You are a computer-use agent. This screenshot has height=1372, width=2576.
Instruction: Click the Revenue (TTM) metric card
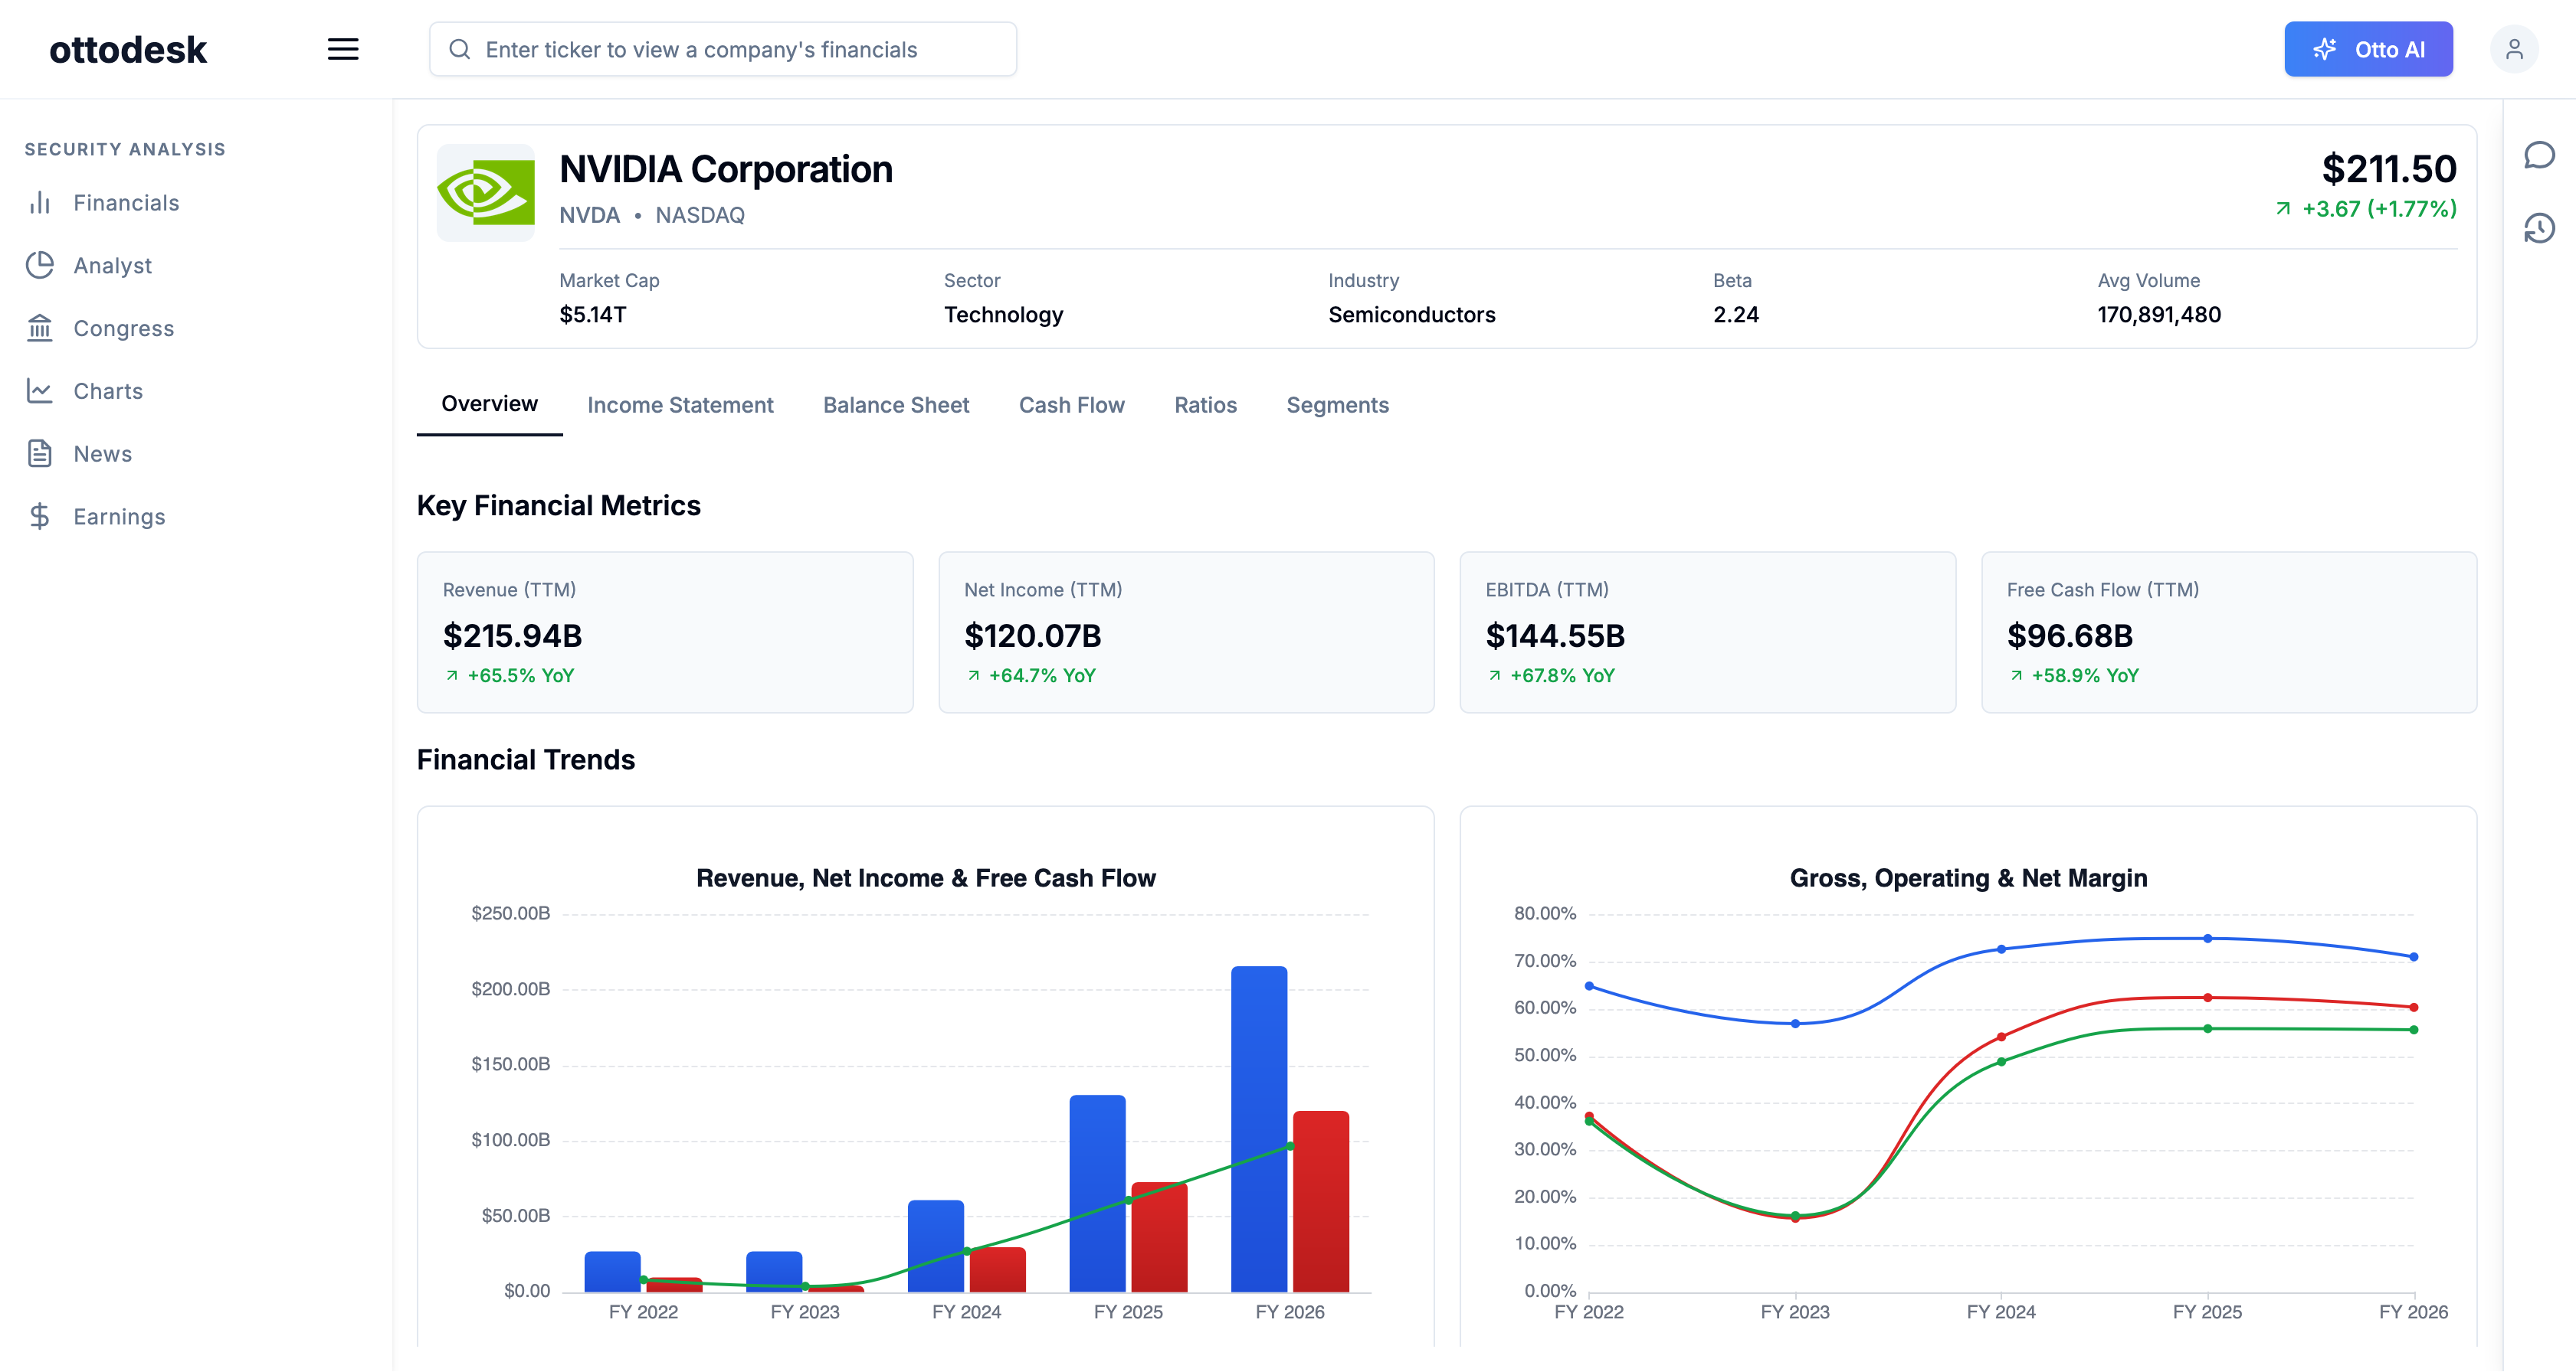click(x=665, y=632)
